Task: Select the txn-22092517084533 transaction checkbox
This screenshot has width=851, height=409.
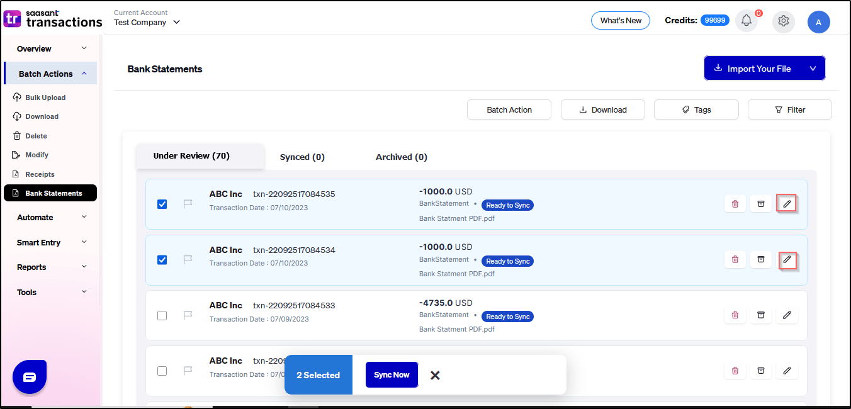Action: point(162,315)
